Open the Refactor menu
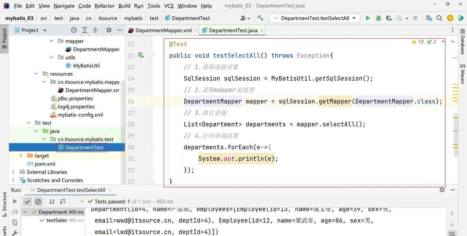Screen dimensions: 467x236 (104, 6)
